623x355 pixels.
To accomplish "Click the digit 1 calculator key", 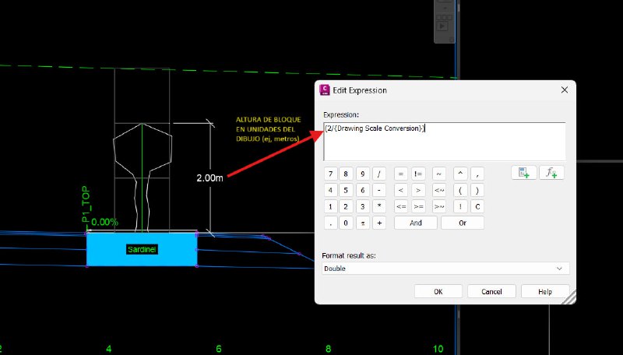I will 330,206.
